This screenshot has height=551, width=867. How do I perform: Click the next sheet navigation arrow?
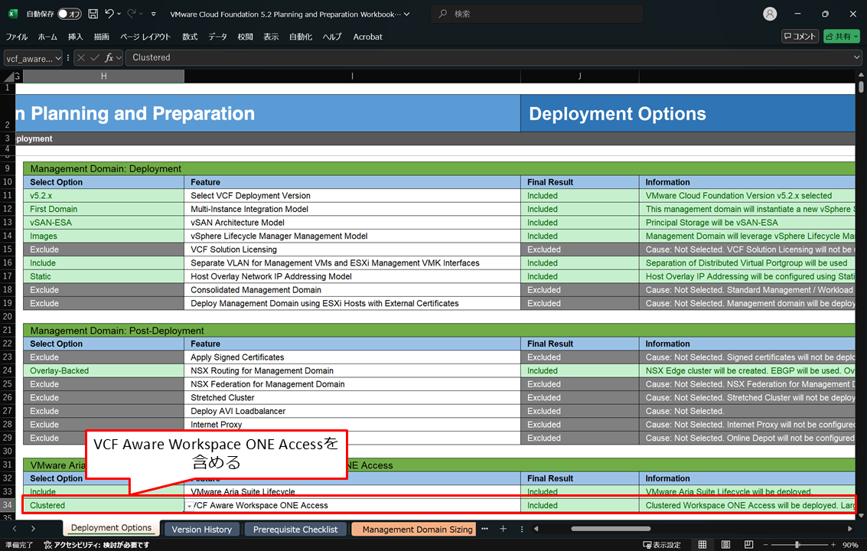[33, 529]
